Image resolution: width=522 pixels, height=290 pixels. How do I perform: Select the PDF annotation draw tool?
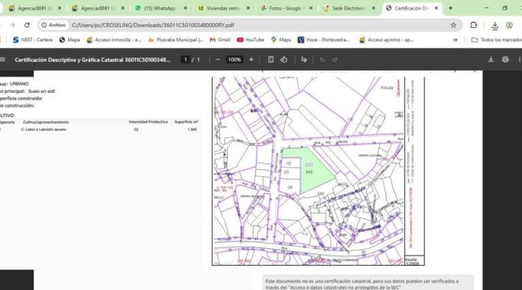pos(303,59)
